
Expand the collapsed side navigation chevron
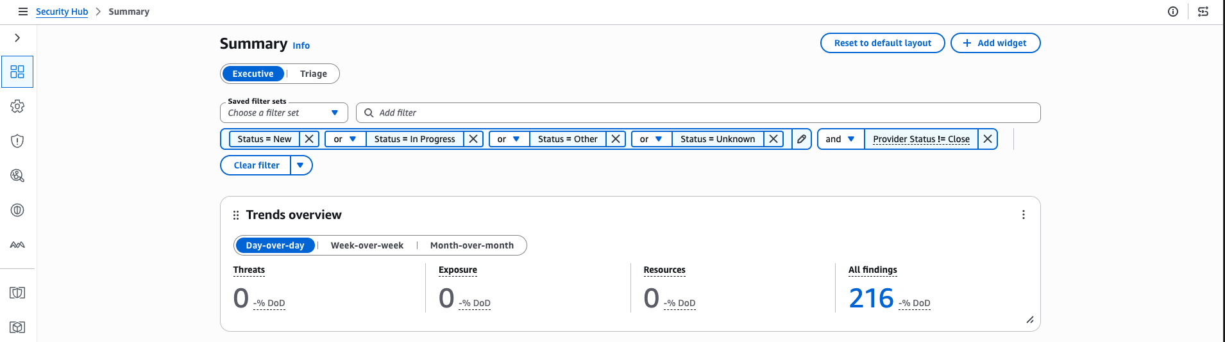point(17,38)
